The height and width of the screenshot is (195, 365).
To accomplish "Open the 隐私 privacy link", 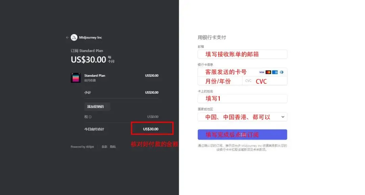I will (113, 147).
